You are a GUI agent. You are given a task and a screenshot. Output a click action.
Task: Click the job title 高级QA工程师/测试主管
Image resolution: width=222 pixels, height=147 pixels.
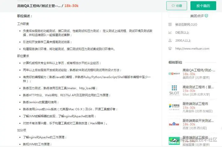(x=39, y=6)
